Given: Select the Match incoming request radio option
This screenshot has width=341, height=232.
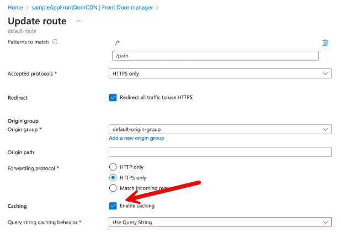Looking at the screenshot, I should pyautogui.click(x=113, y=188).
